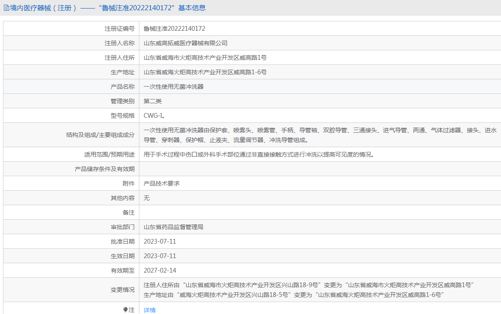This screenshot has width=501, height=314.
Task: Click the 适用范围/预期用途 description text
Action: coord(259,154)
